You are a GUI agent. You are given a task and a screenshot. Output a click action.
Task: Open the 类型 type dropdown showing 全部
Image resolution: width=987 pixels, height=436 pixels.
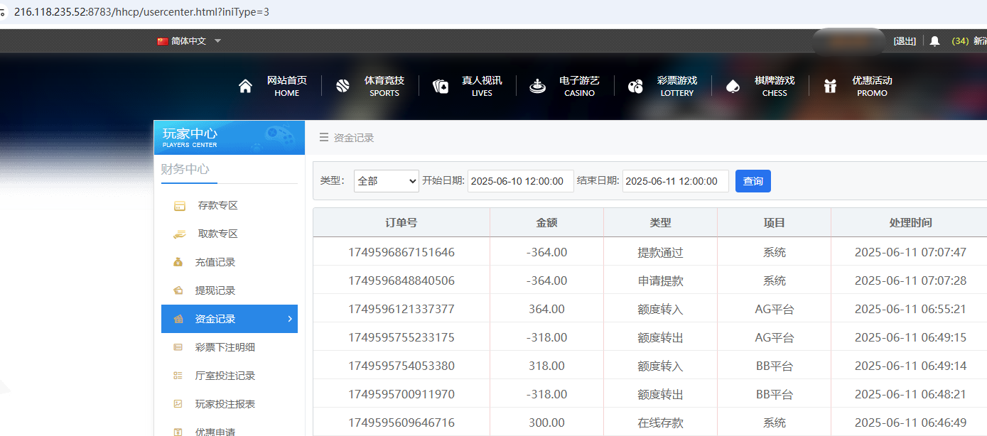386,180
